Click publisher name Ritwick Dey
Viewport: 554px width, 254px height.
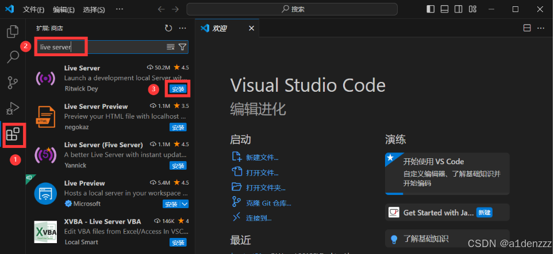tap(81, 89)
